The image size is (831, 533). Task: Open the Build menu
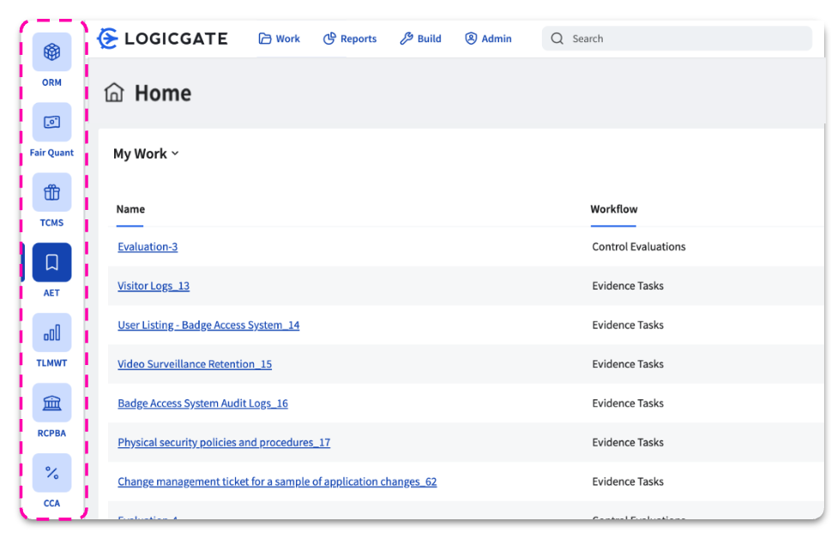(420, 39)
